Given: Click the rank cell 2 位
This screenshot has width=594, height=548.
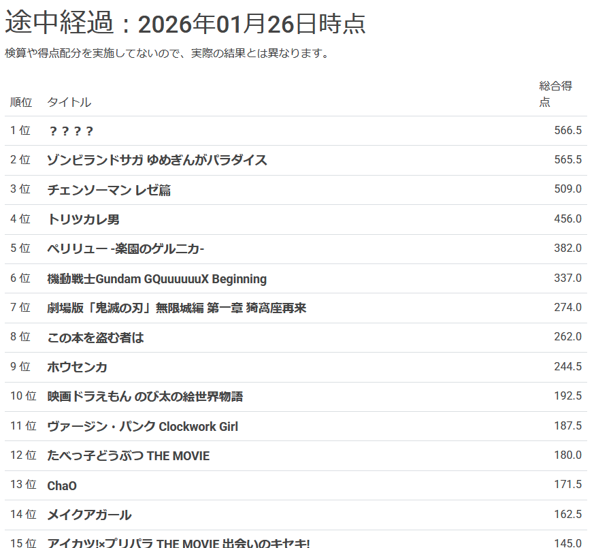Looking at the screenshot, I should 20,159.
